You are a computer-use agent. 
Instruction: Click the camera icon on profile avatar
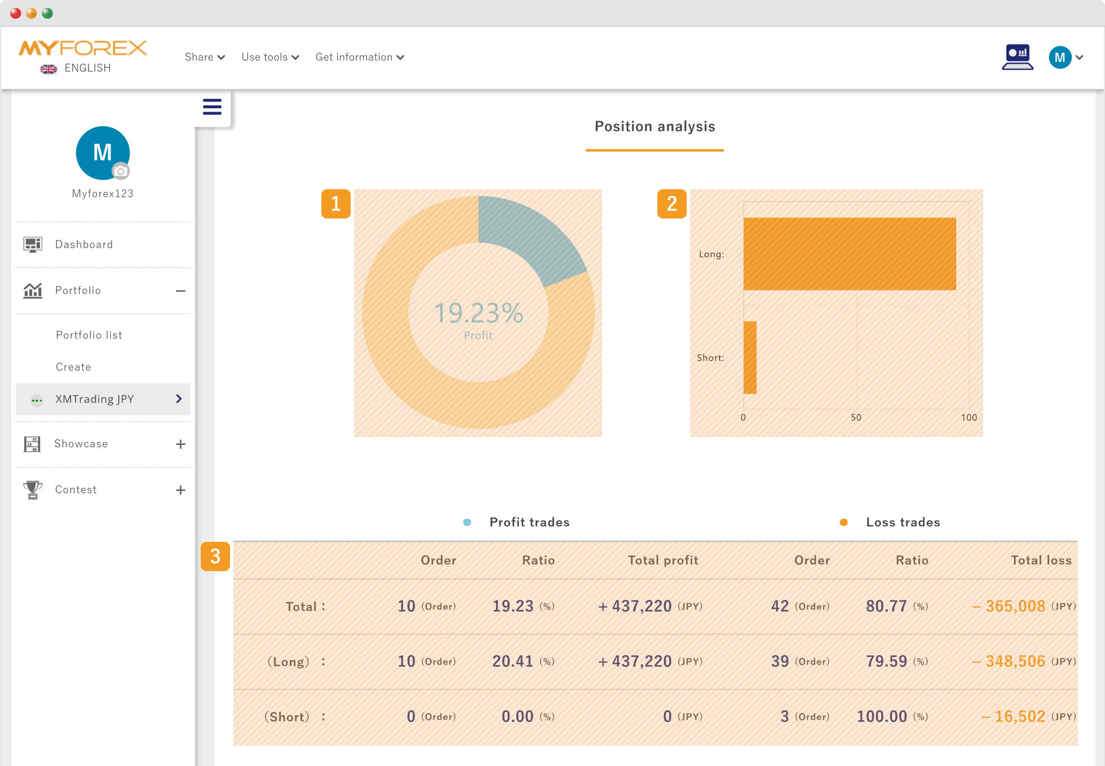(x=120, y=171)
